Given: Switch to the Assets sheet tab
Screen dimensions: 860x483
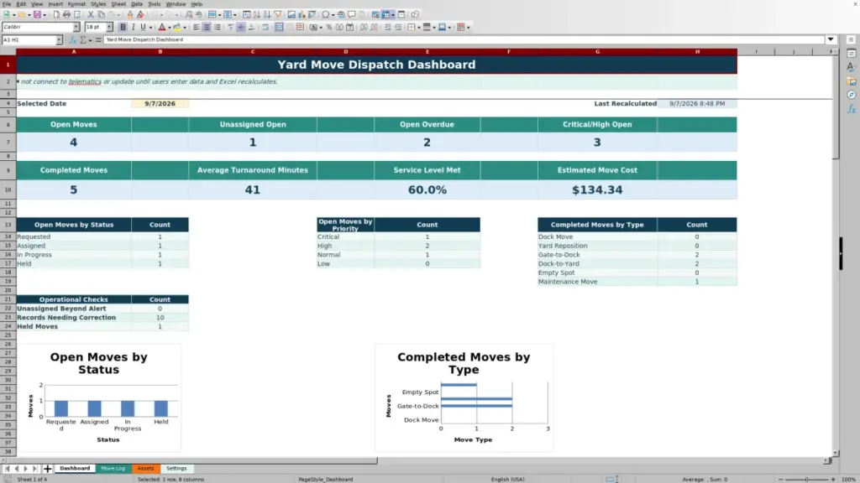Looking at the screenshot, I should (x=145, y=469).
